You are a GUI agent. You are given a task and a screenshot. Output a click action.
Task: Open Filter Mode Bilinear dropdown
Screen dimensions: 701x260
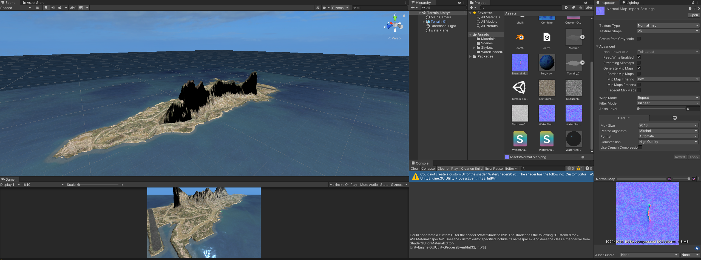668,103
